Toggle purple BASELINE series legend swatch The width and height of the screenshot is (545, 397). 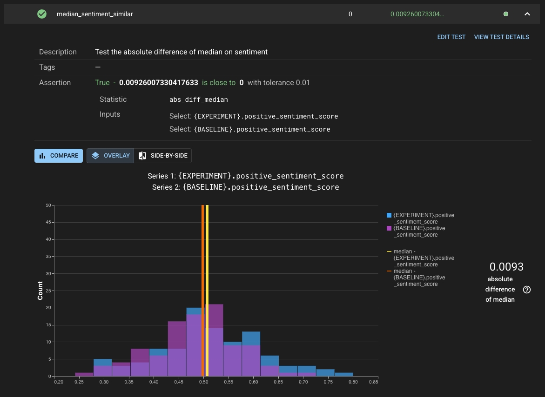(389, 228)
